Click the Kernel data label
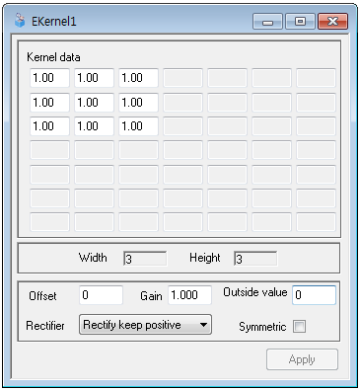This screenshot has width=360, height=390. [53, 57]
